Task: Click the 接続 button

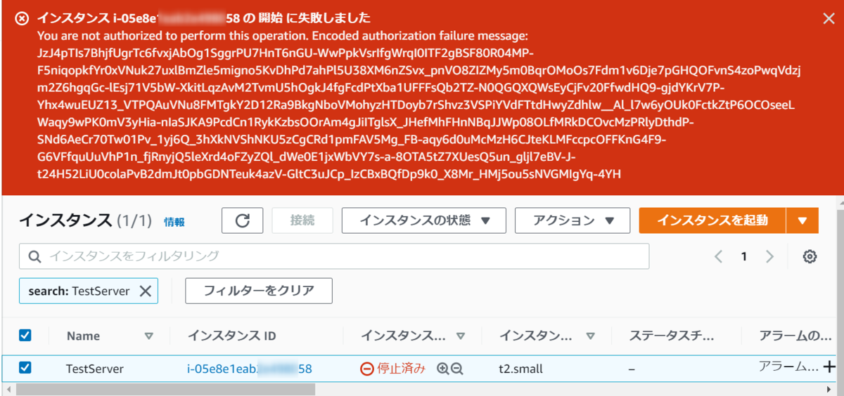Action: 302,220
